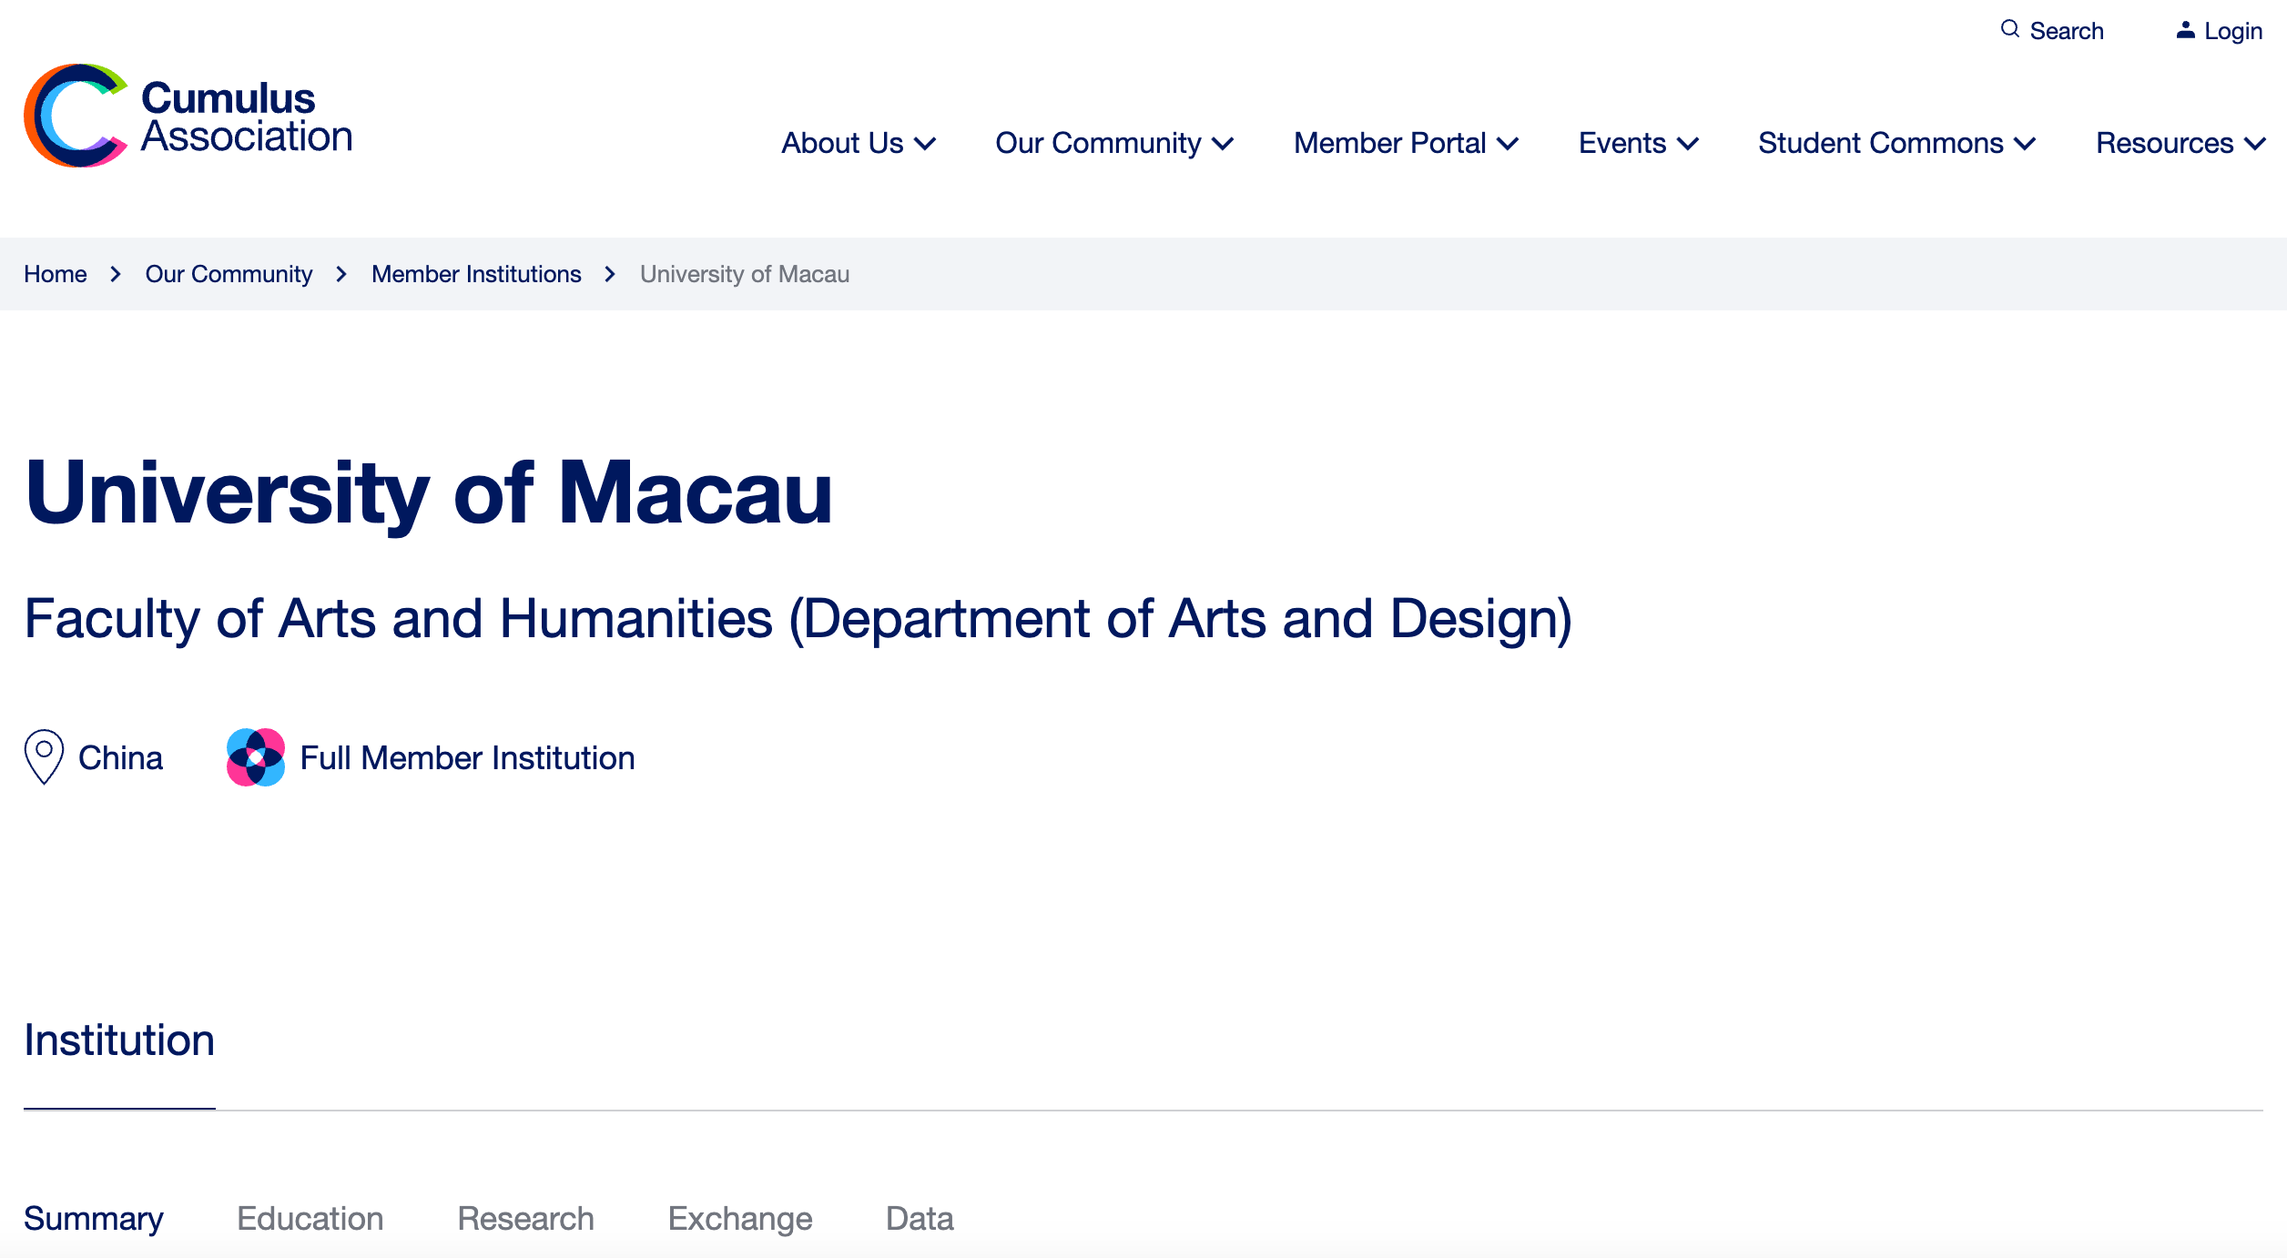Image resolution: width=2287 pixels, height=1258 pixels.
Task: Open Member Institutions breadcrumb link
Action: [x=476, y=274]
